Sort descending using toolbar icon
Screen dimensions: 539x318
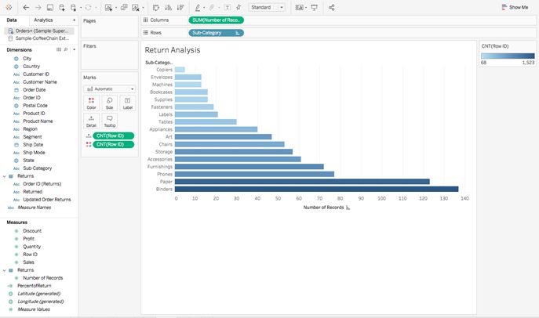coord(180,7)
